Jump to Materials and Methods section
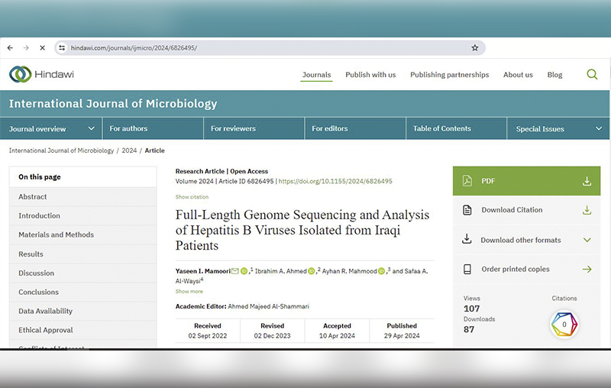Viewport: 611px width, 388px height. click(x=56, y=235)
